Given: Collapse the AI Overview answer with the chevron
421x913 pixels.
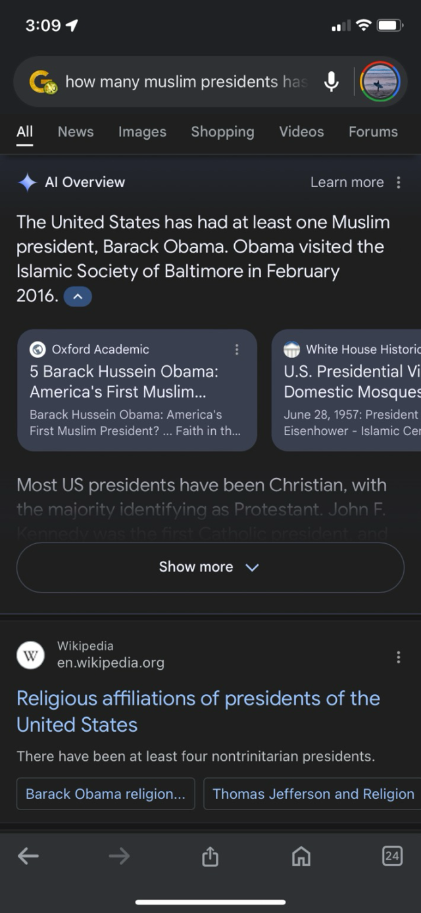Looking at the screenshot, I should click(78, 296).
